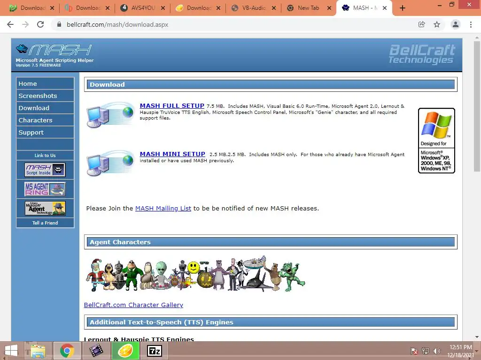This screenshot has height=360, width=481.
Task: Open the BellCraft.com Character Gallery link
Action: 133,305
